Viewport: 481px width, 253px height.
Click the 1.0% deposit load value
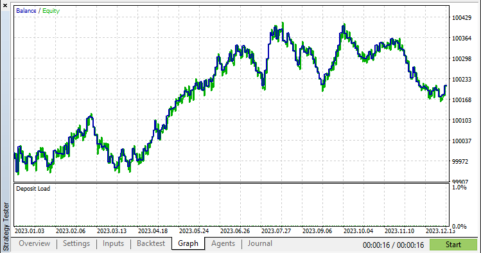[460, 188]
